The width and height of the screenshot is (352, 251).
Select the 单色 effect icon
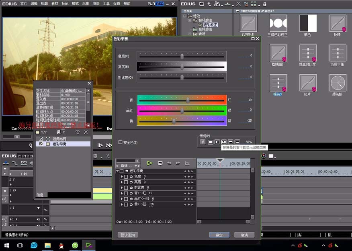308,23
